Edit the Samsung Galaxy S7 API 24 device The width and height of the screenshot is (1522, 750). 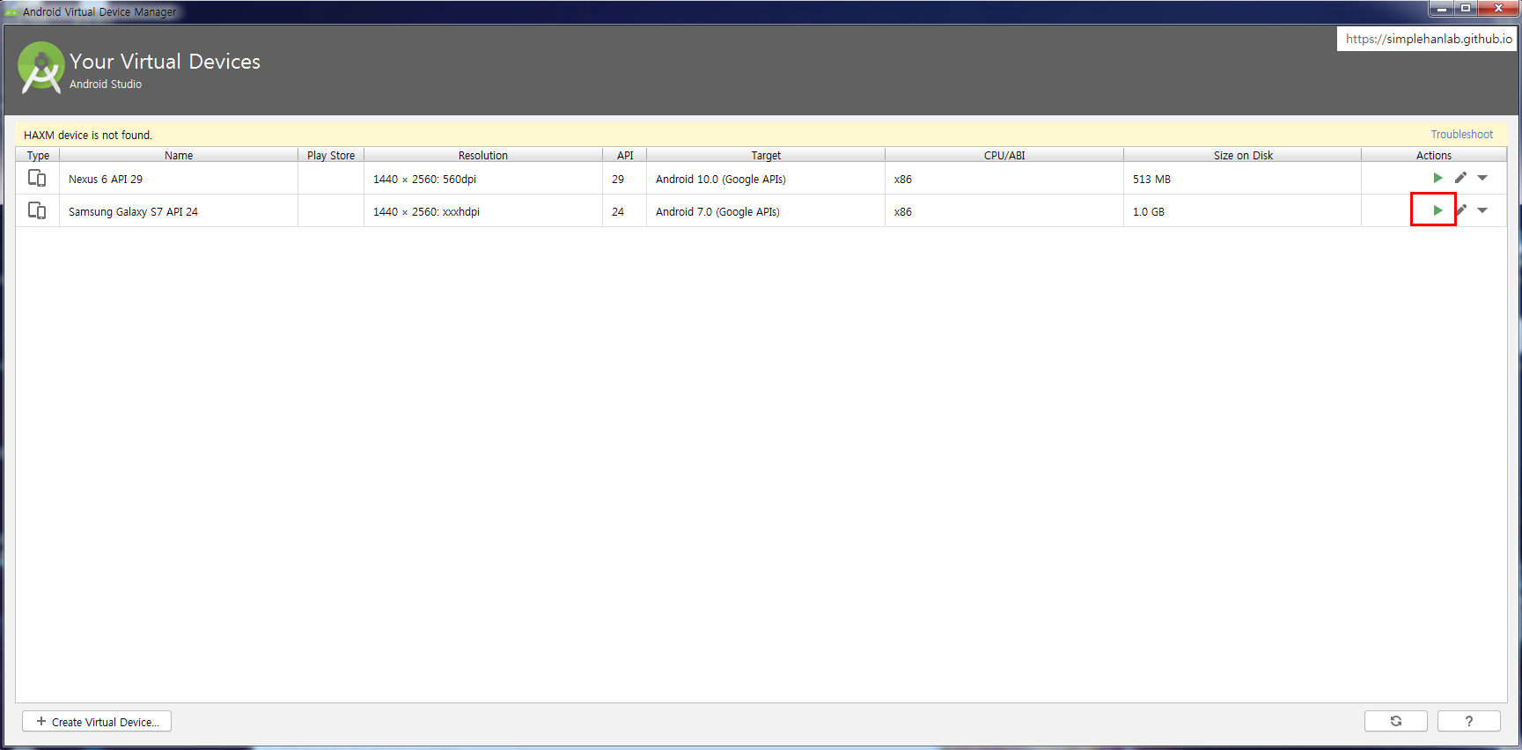pyautogui.click(x=1461, y=210)
